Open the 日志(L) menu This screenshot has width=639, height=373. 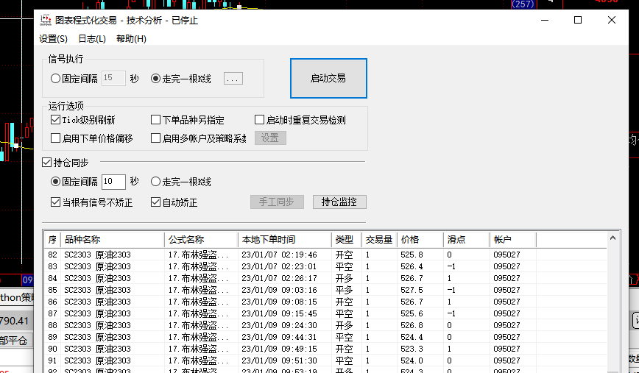(x=92, y=39)
